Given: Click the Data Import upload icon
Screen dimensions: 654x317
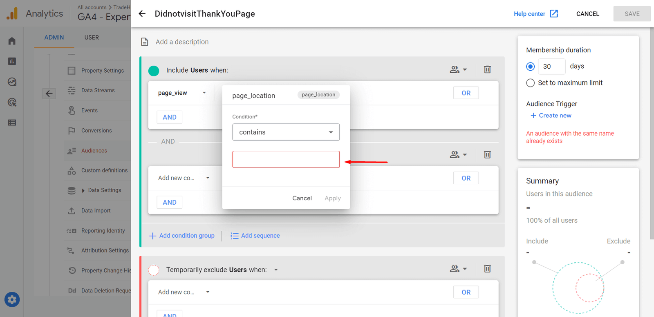Looking at the screenshot, I should (72, 211).
